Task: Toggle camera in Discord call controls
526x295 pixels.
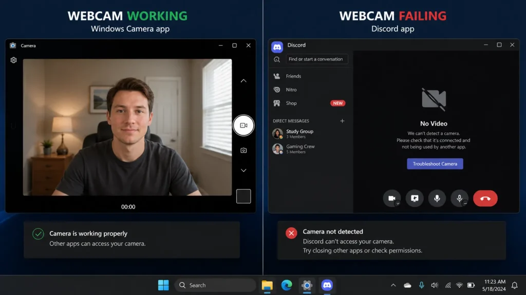Action: tap(392, 198)
